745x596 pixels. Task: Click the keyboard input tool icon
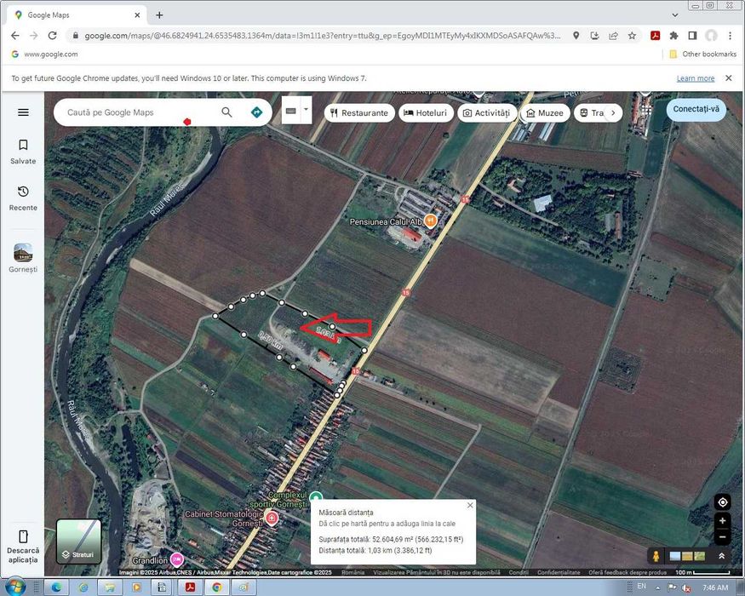point(291,111)
